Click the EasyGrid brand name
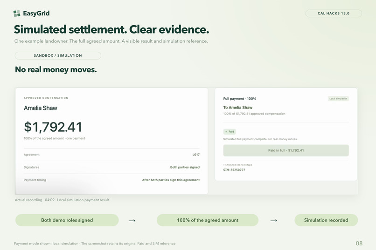Image resolution: width=376 pixels, height=250 pixels. pyautogui.click(x=36, y=14)
